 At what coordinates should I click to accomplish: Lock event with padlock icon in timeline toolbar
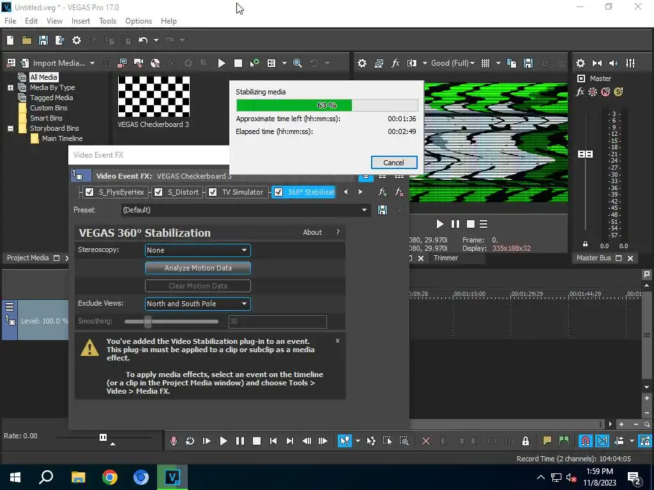click(526, 441)
